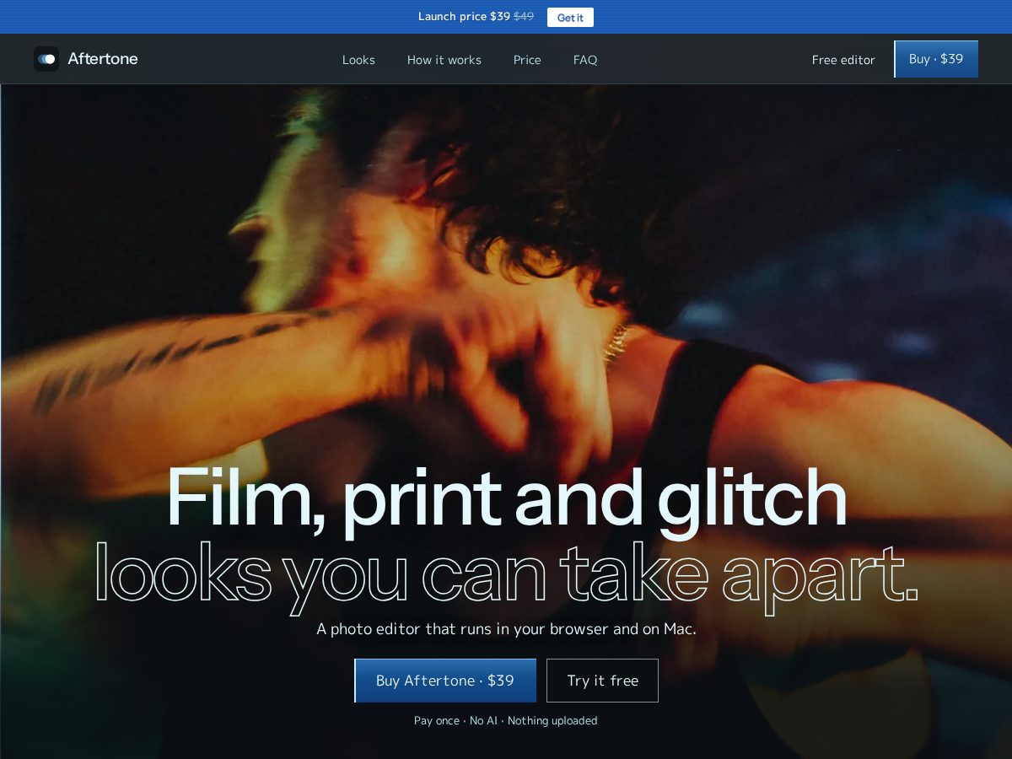
Task: Click the Buy Aftertone · $39 button
Action: 445,681
